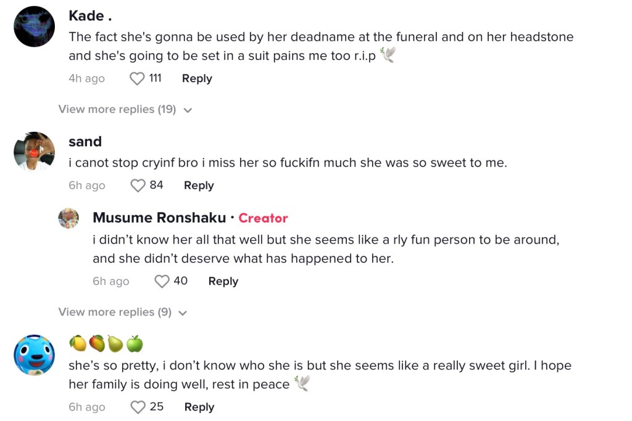View Musume Ronshaku's small avatar
The image size is (632, 421).
click(69, 218)
